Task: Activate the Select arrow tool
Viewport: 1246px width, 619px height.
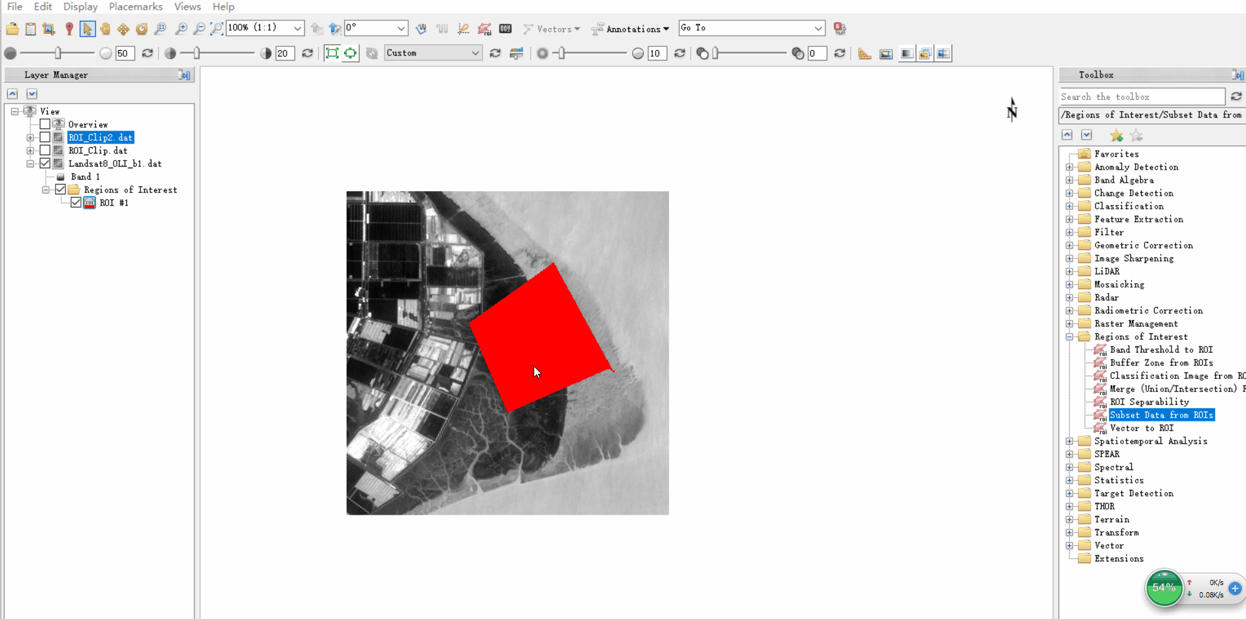Action: pos(88,29)
